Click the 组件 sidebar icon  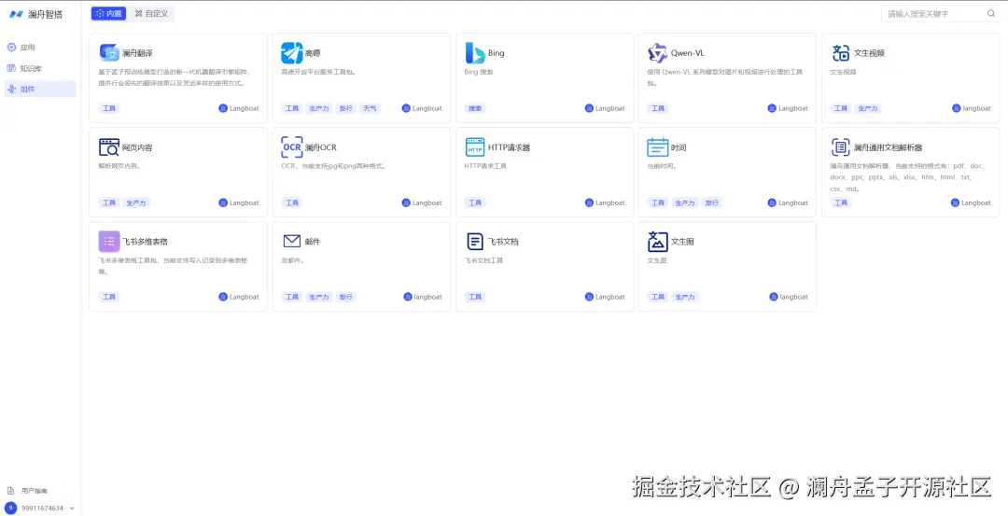(11, 90)
